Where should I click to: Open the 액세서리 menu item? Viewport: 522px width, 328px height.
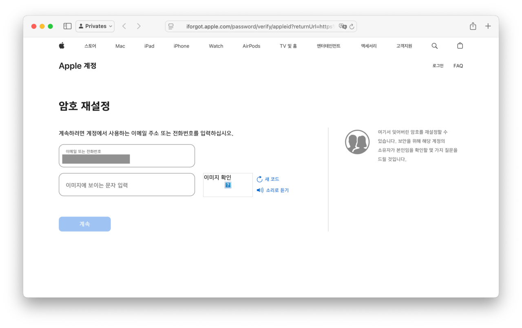(x=369, y=46)
